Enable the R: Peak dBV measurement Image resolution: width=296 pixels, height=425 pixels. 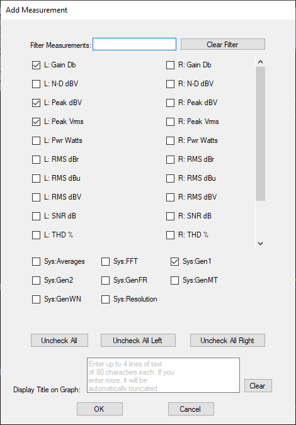tap(170, 103)
